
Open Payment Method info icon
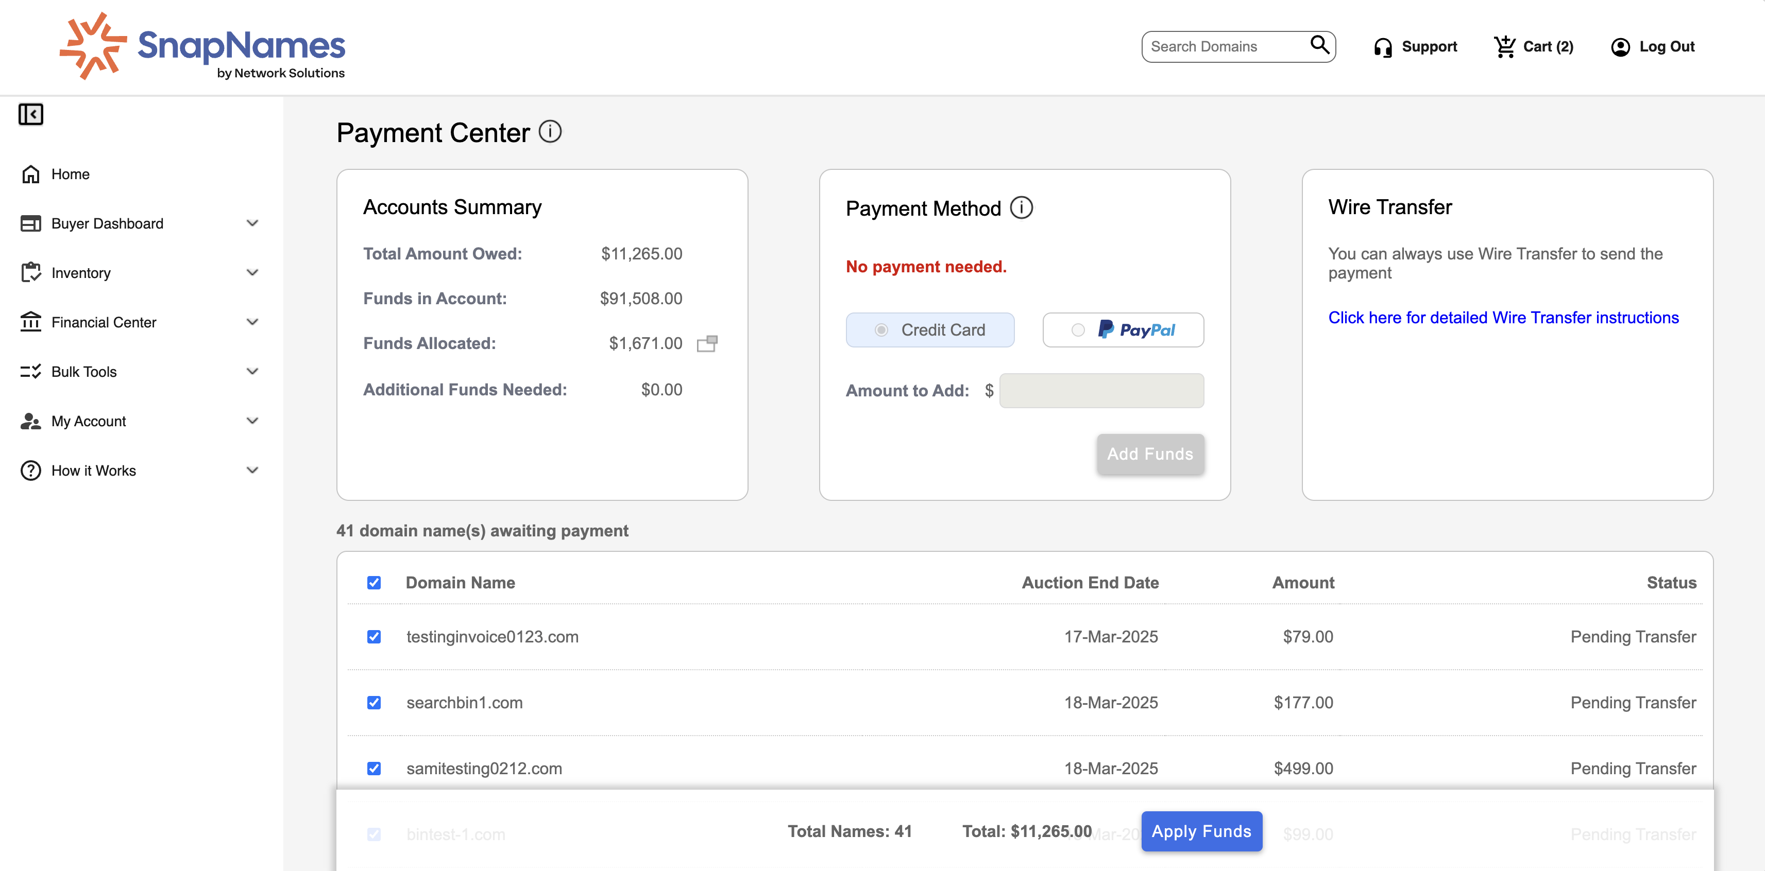tap(1022, 207)
